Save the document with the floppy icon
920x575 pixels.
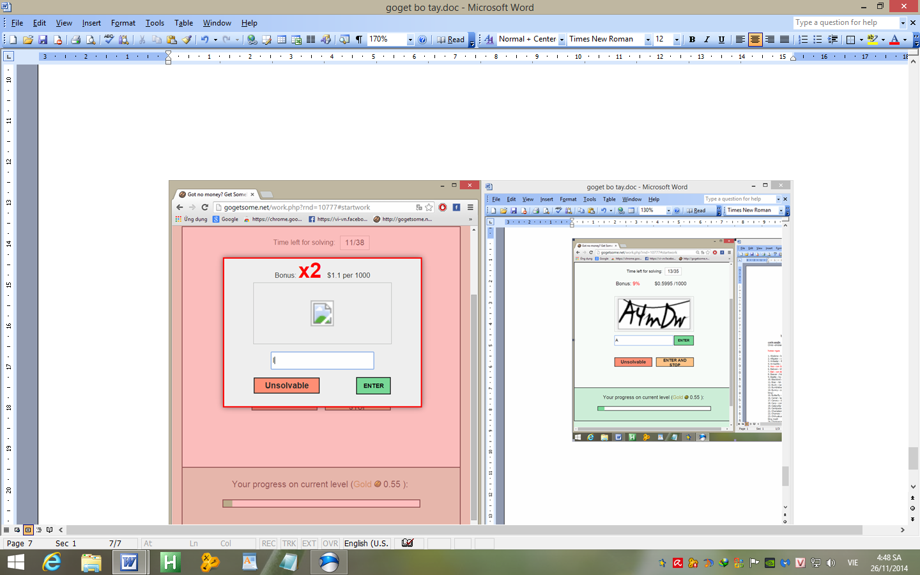[43, 40]
